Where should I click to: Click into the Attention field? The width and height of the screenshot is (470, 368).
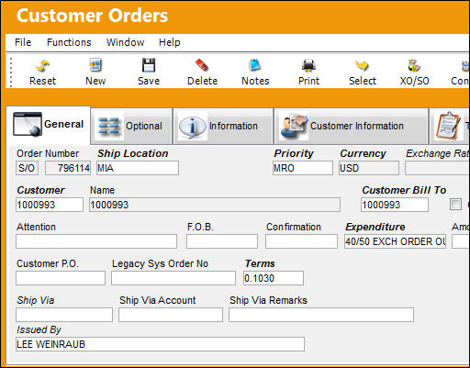click(x=96, y=241)
